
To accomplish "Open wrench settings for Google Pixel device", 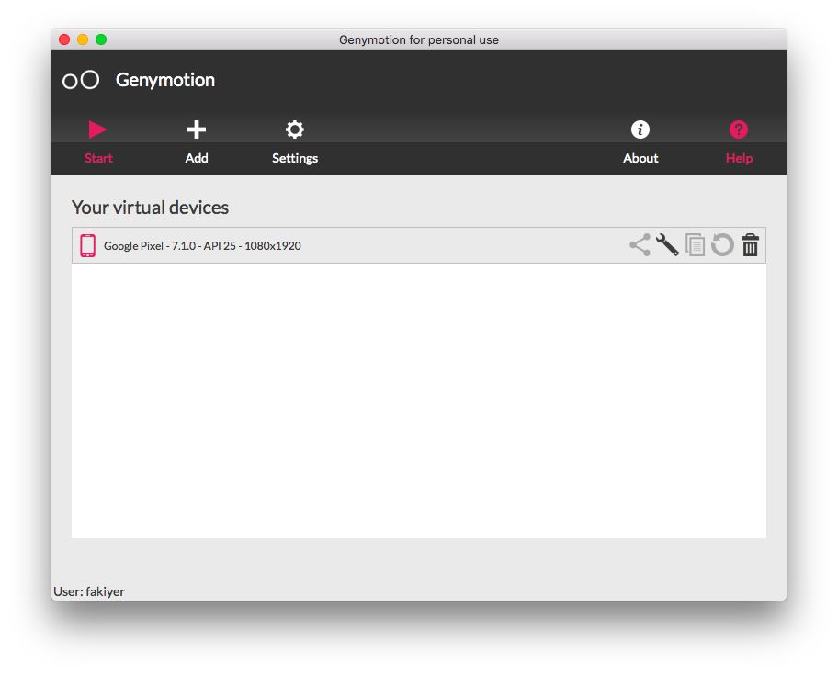I will tap(667, 245).
